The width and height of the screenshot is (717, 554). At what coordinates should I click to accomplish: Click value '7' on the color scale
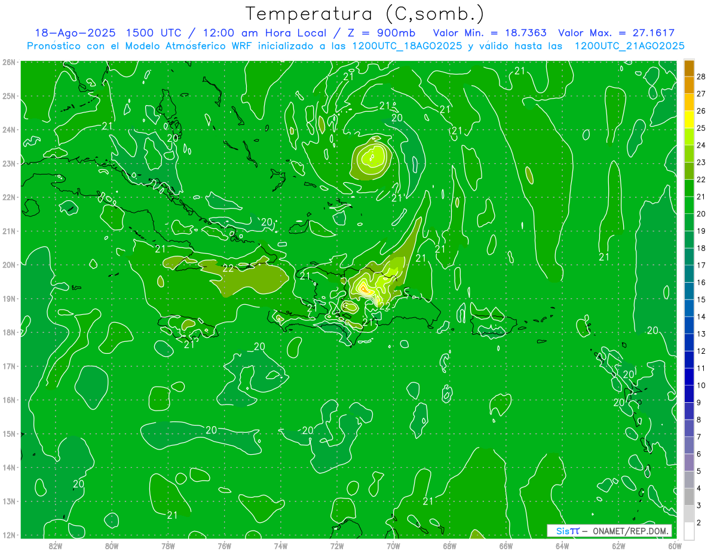click(699, 437)
